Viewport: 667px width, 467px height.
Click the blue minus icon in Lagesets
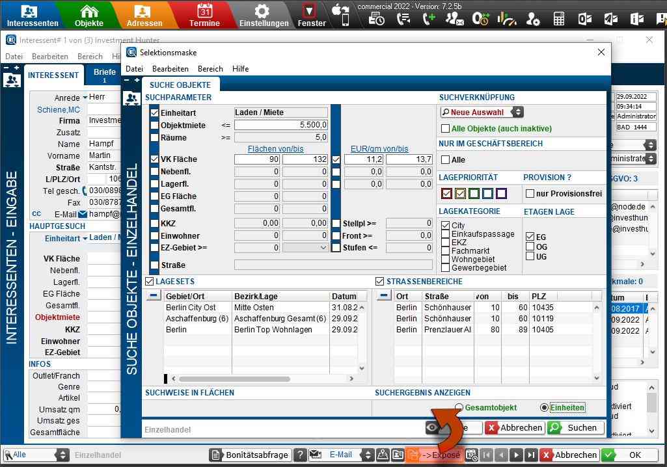153,296
